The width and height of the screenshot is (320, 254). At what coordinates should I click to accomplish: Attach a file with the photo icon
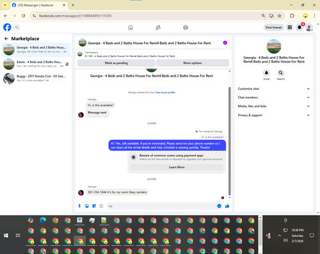point(87,206)
